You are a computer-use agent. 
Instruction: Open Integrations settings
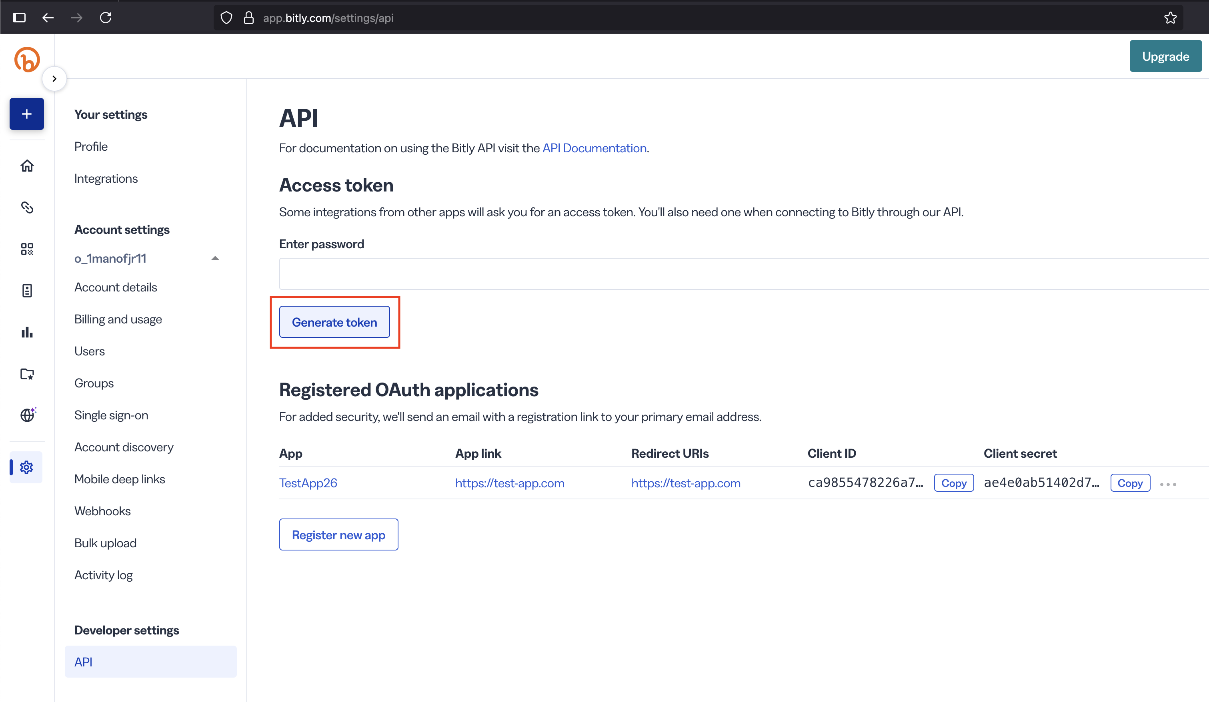[106, 178]
